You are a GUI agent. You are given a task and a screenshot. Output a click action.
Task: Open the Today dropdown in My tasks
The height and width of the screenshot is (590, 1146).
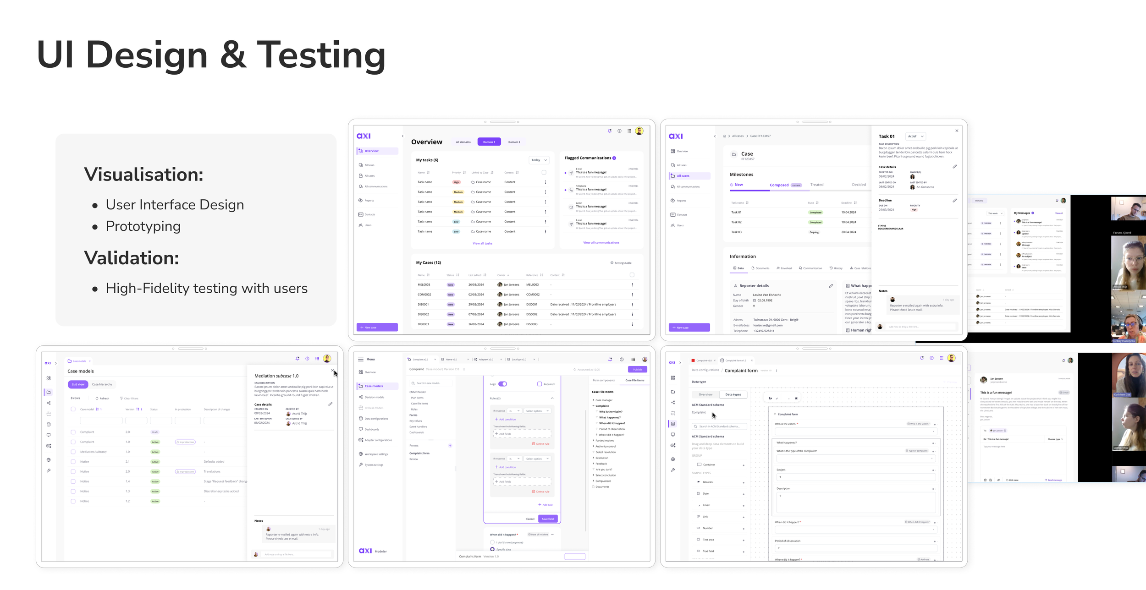click(539, 160)
